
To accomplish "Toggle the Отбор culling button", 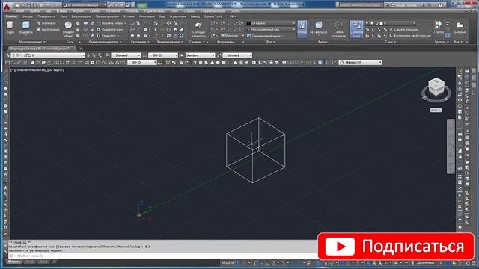I will point(302,29).
